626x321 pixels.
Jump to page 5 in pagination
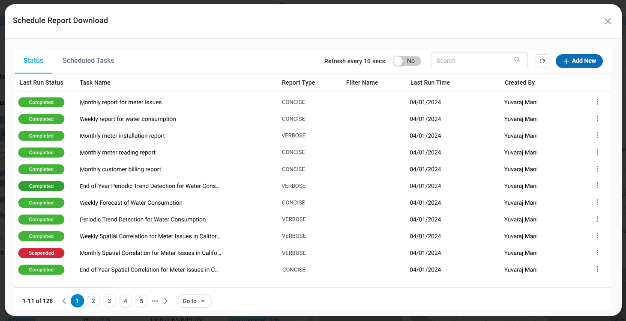pyautogui.click(x=141, y=301)
